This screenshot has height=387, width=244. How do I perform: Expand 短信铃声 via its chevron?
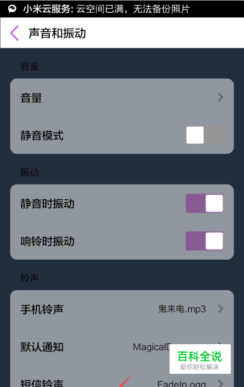tap(221, 383)
